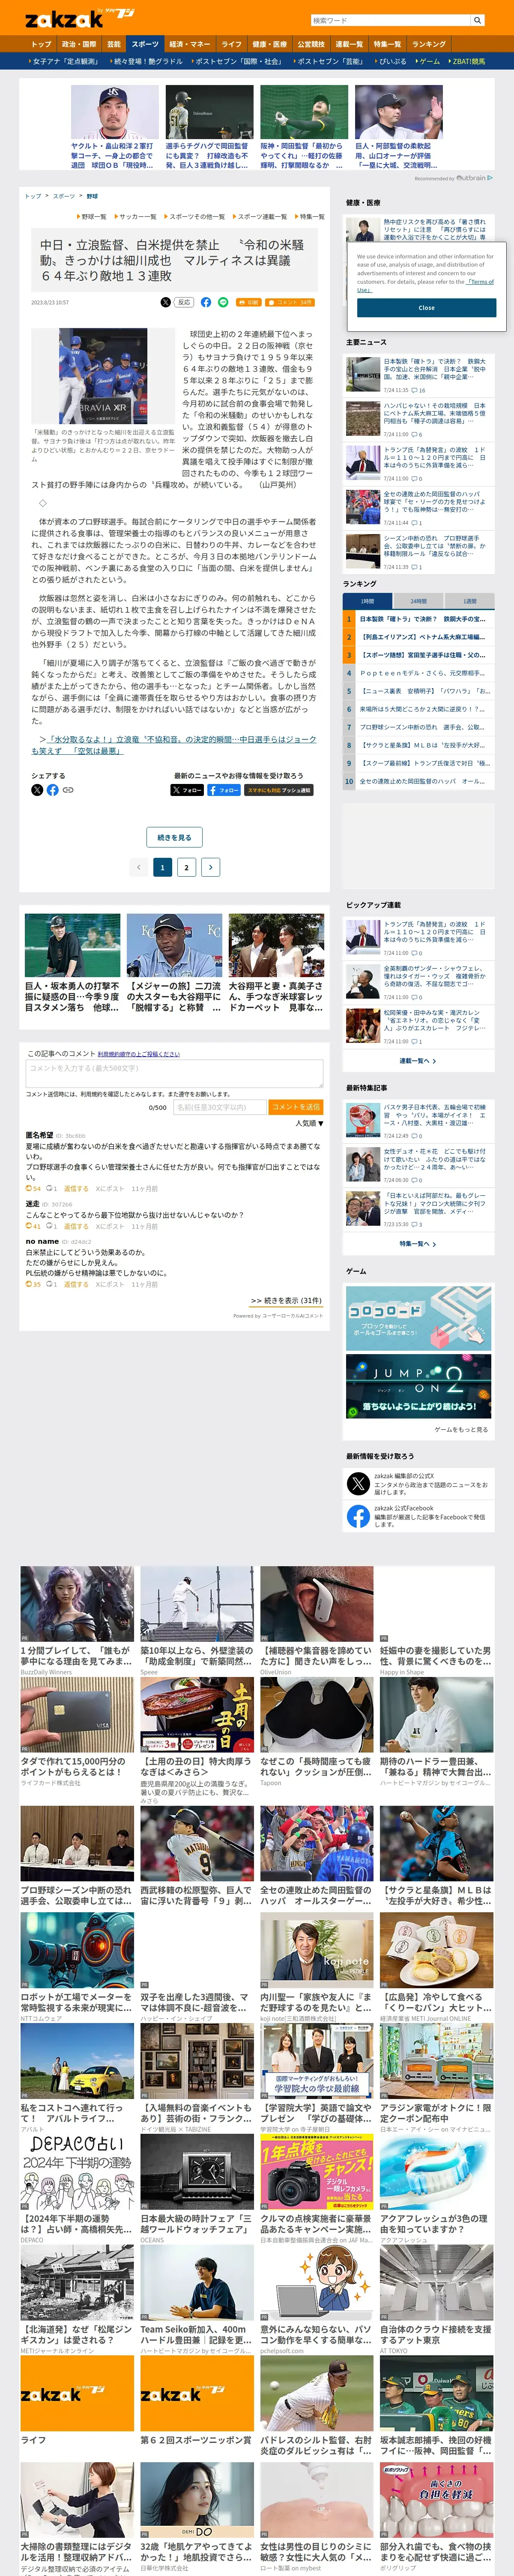Click the orange search magnifier button
Viewport: 514px width, 2576px height.
point(477,20)
